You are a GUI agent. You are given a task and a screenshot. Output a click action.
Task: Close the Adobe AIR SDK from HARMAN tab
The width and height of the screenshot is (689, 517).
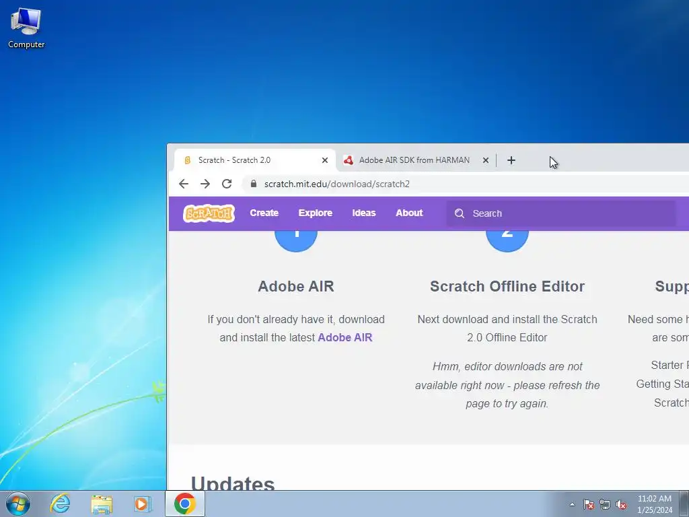486,160
